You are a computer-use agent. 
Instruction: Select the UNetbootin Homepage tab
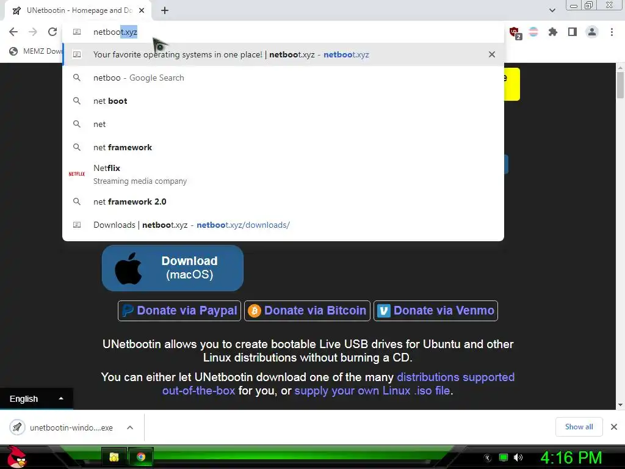78,11
